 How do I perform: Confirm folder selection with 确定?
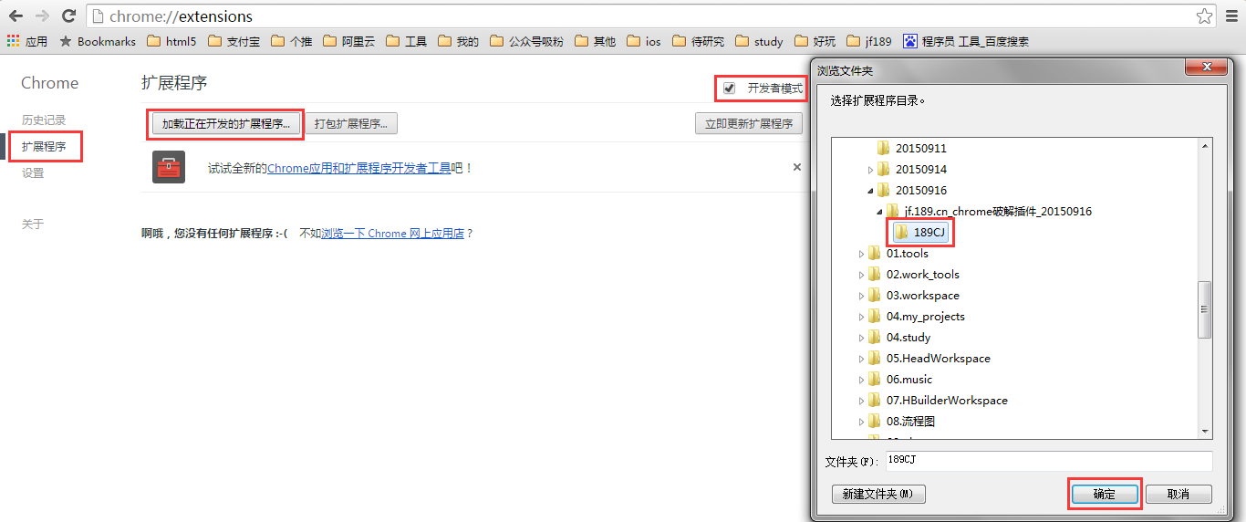pos(1105,494)
